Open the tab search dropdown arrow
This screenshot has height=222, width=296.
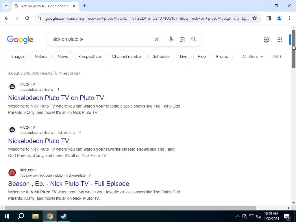click(x=6, y=6)
